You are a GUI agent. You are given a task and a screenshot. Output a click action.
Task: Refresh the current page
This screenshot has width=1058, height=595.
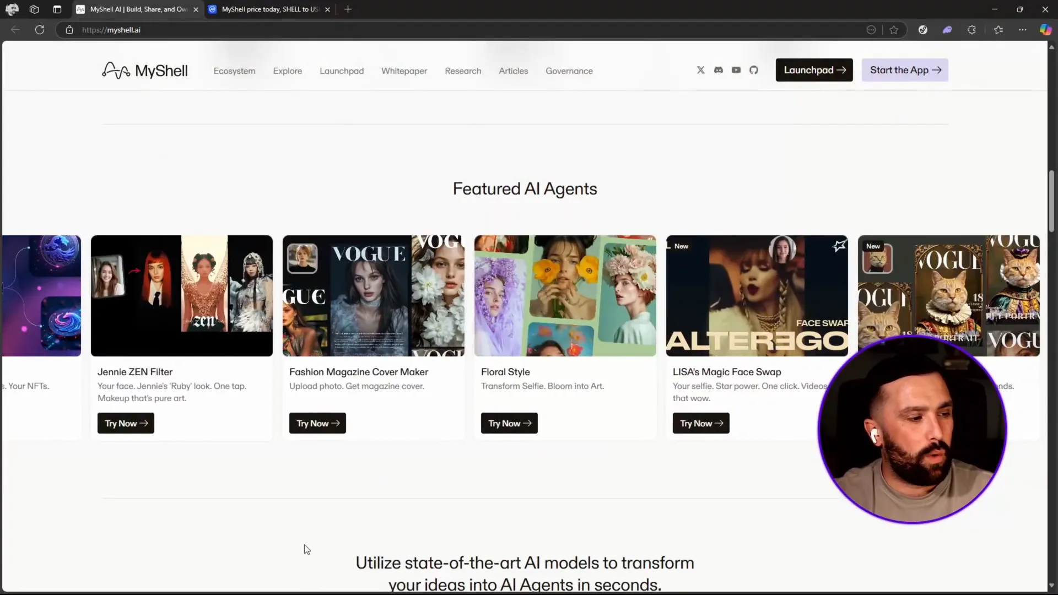pos(40,30)
